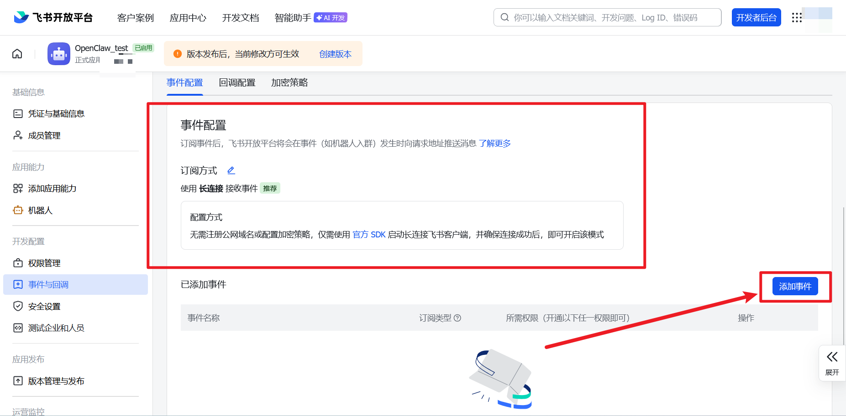Open the 了解更多 link

[x=495, y=143]
